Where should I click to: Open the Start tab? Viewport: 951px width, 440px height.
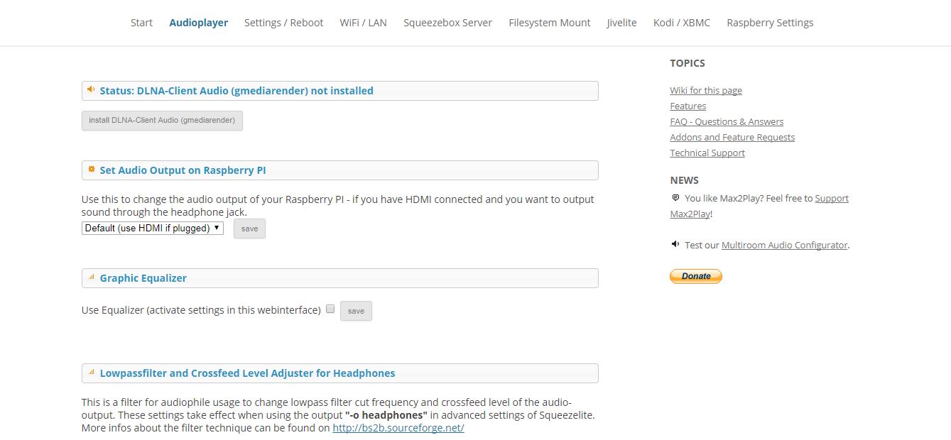141,23
